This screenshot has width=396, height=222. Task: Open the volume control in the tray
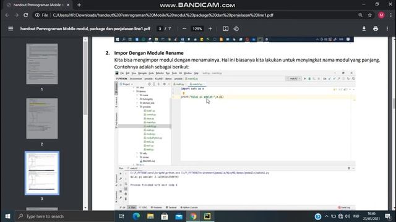[348, 216]
